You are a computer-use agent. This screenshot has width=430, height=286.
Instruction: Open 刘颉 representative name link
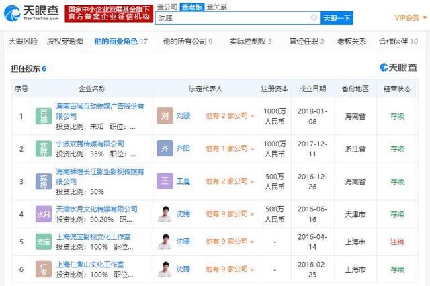coord(183,116)
